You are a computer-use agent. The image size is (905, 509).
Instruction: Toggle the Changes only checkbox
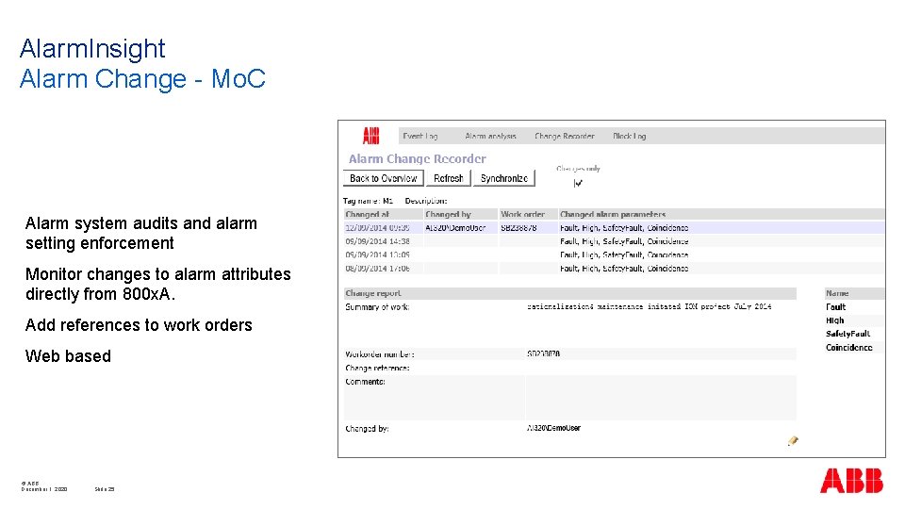[x=578, y=184]
